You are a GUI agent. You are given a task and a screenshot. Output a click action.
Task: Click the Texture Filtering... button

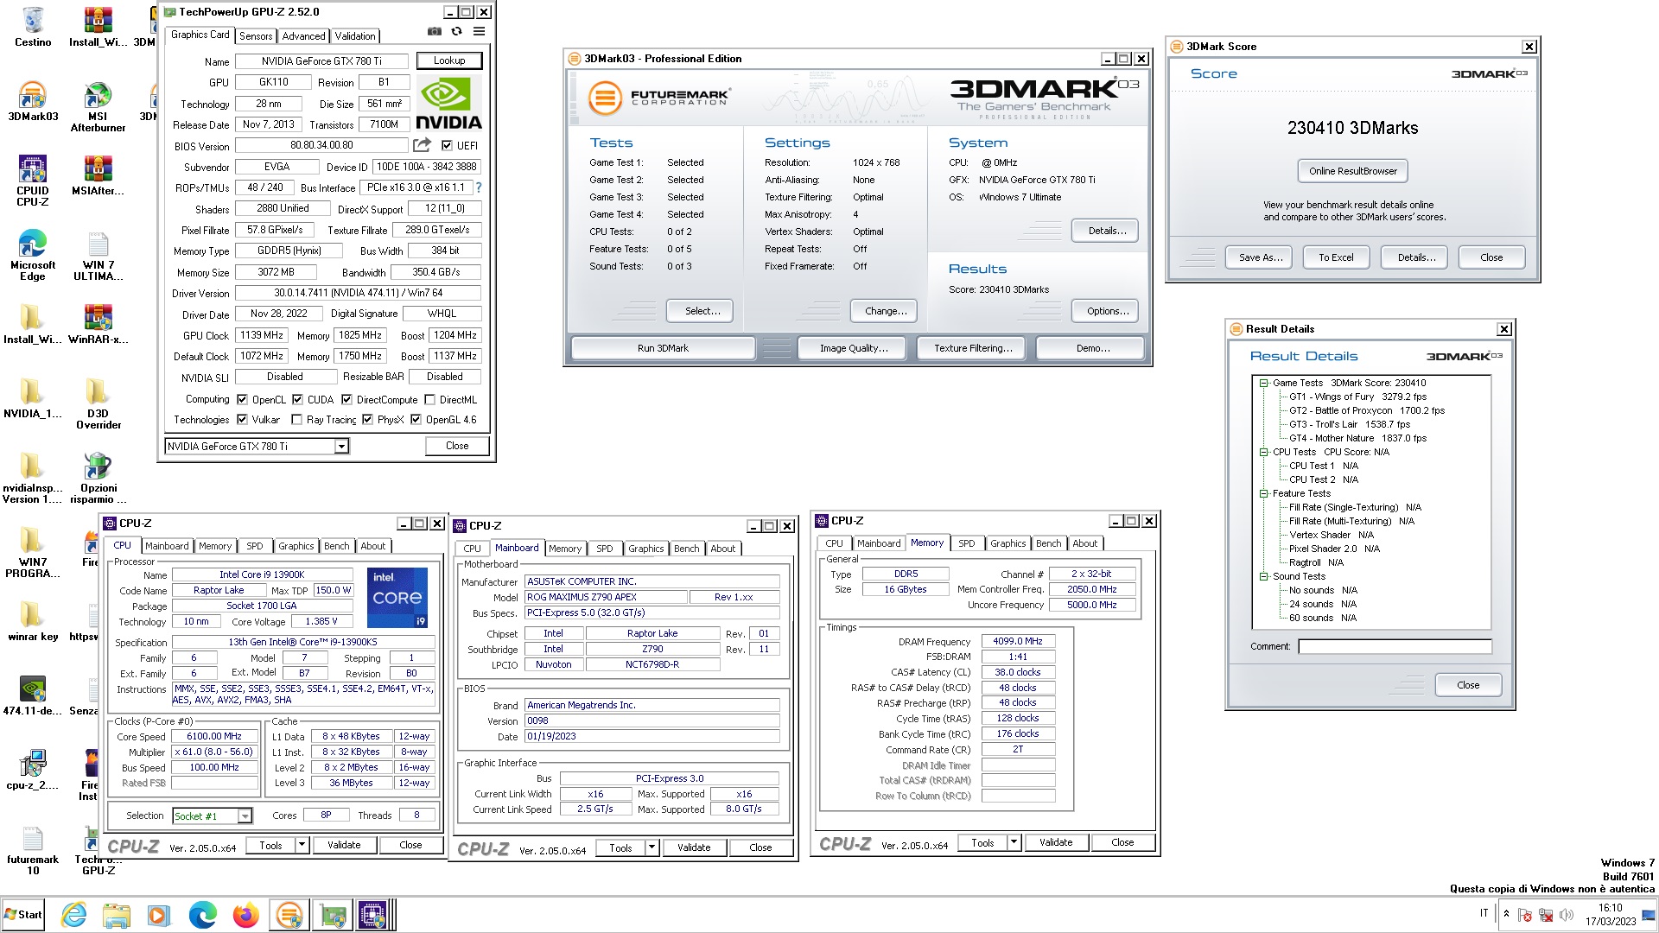pos(973,348)
